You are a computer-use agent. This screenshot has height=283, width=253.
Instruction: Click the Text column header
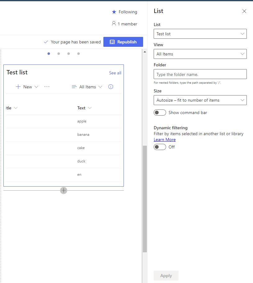coord(81,108)
